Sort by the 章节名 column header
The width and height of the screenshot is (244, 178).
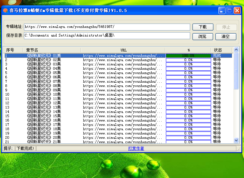(x=51, y=50)
